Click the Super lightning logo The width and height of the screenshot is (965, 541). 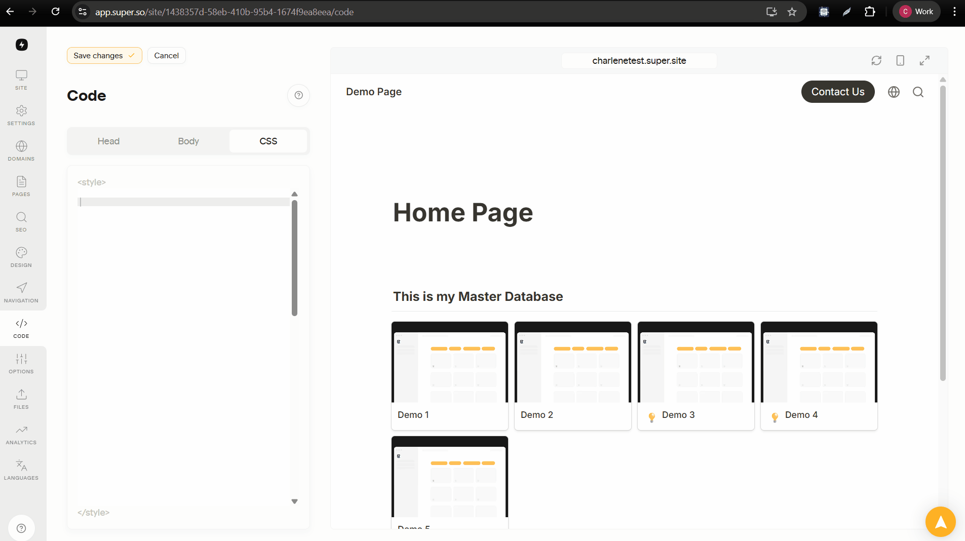click(22, 45)
